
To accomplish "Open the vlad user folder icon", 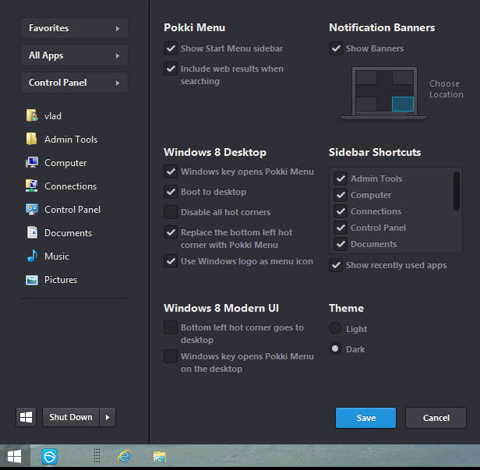I will pyautogui.click(x=32, y=115).
